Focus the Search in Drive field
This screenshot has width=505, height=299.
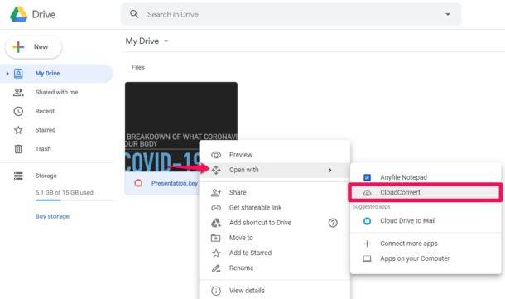pyautogui.click(x=291, y=14)
